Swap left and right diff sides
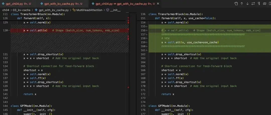The image size is (271, 115). point(253,4)
